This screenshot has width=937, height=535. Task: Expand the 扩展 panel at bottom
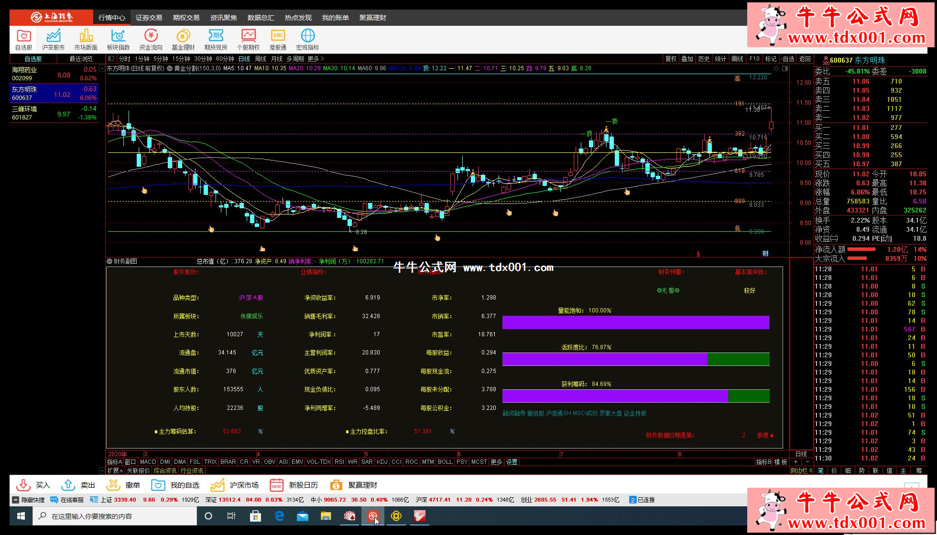[x=114, y=471]
